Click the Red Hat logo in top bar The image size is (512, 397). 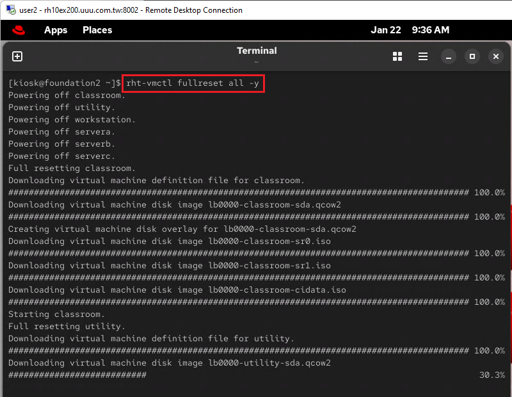[18, 30]
